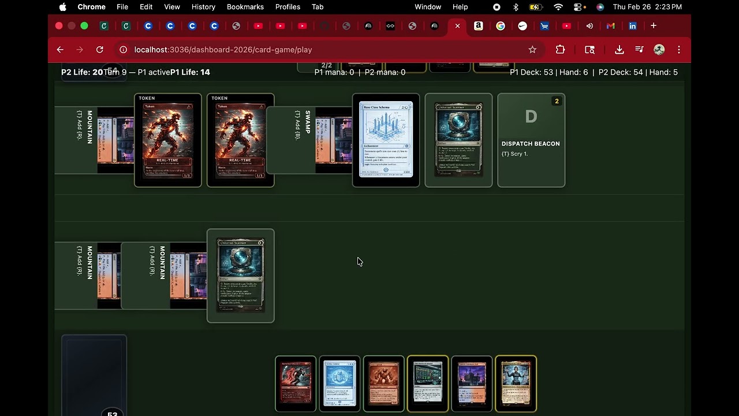Open the Wi-Fi menu bar icon
The image size is (739, 416).
(x=558, y=7)
